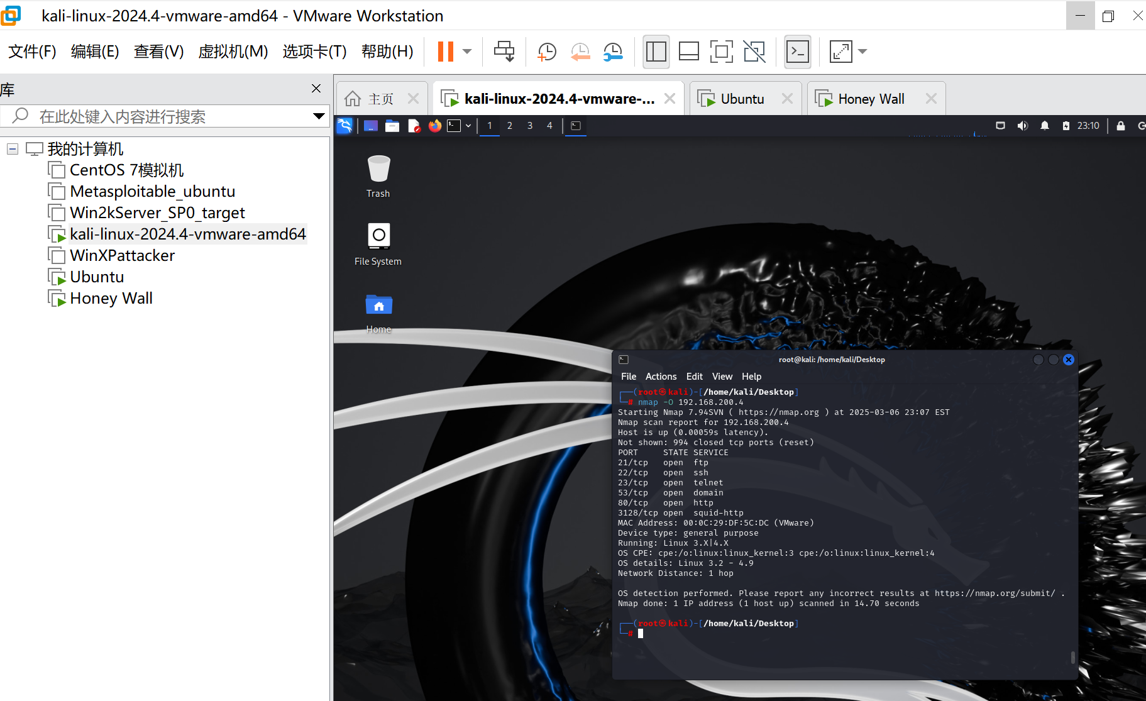Click the Kali panel clock 23:10
The width and height of the screenshot is (1146, 701).
click(x=1088, y=126)
